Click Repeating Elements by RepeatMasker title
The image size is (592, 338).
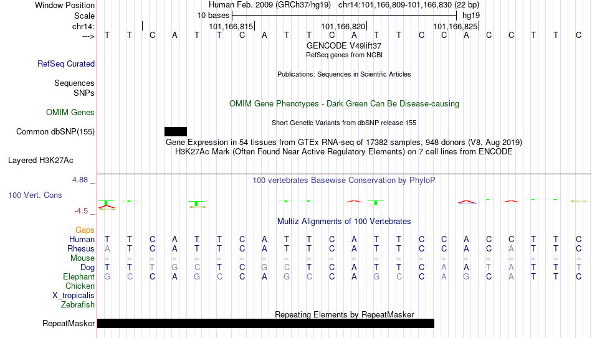345,314
